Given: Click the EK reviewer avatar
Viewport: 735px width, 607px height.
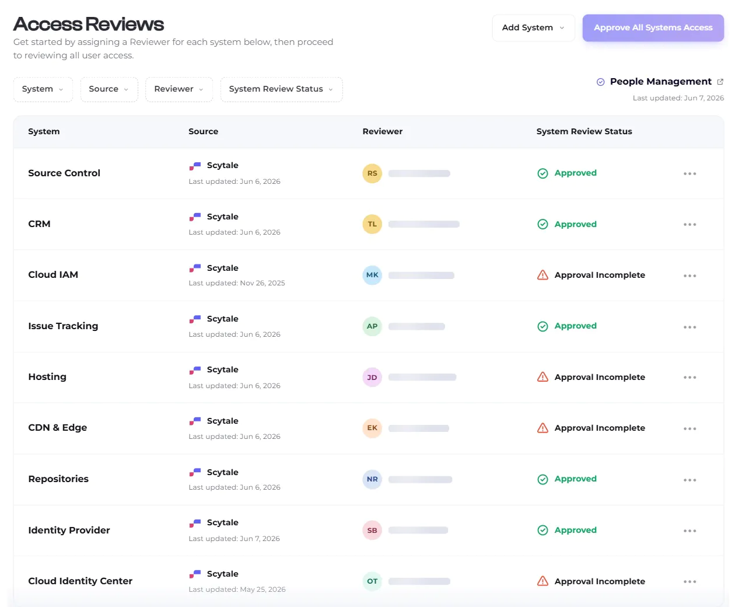Looking at the screenshot, I should [372, 428].
